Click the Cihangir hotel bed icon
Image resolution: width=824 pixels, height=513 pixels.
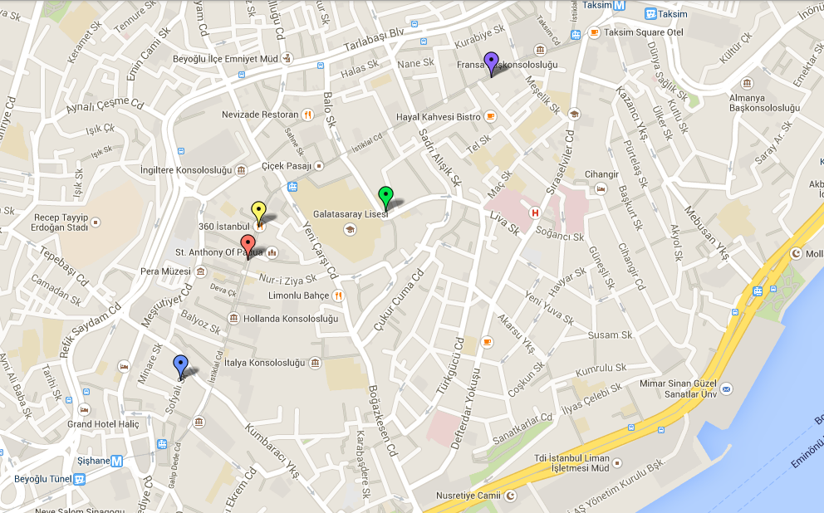tap(601, 188)
